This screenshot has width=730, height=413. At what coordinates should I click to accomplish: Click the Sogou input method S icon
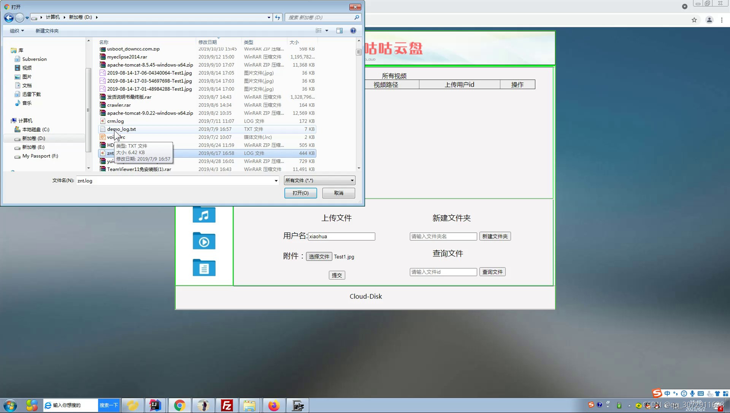tap(657, 393)
